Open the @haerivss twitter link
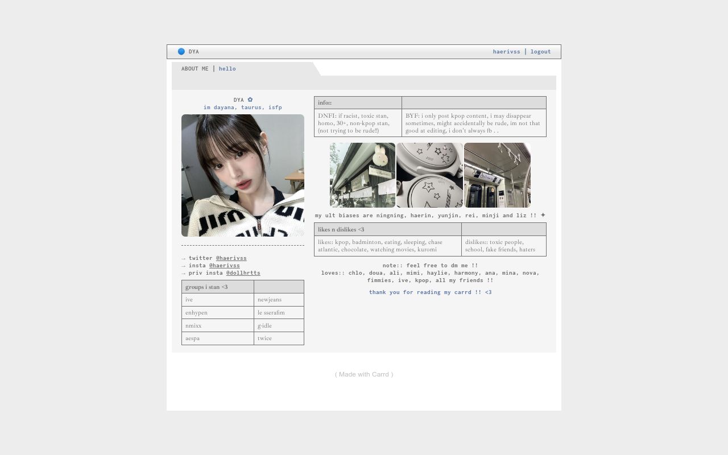 click(231, 258)
